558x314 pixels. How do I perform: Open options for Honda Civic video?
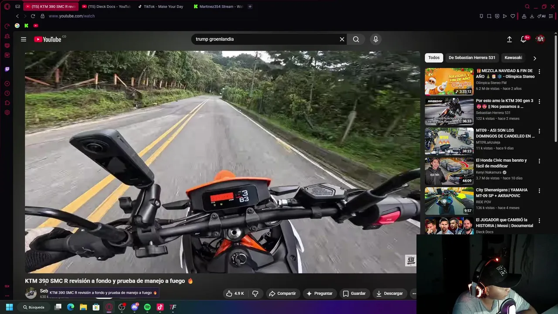[539, 161]
